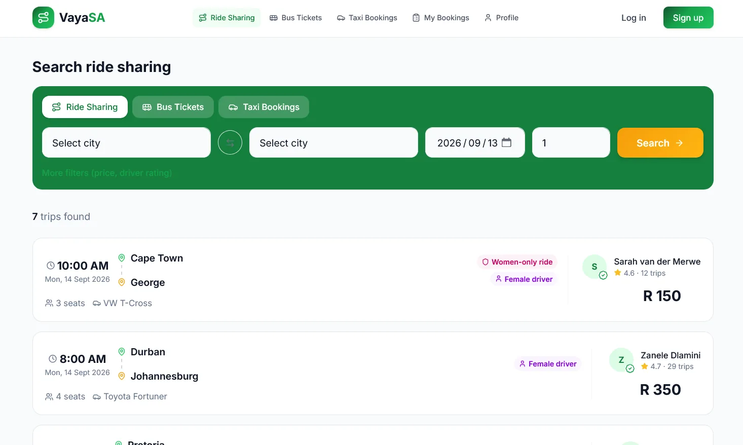Click the VayaSA brand name
Viewport: 743px width, 445px height.
(x=82, y=18)
